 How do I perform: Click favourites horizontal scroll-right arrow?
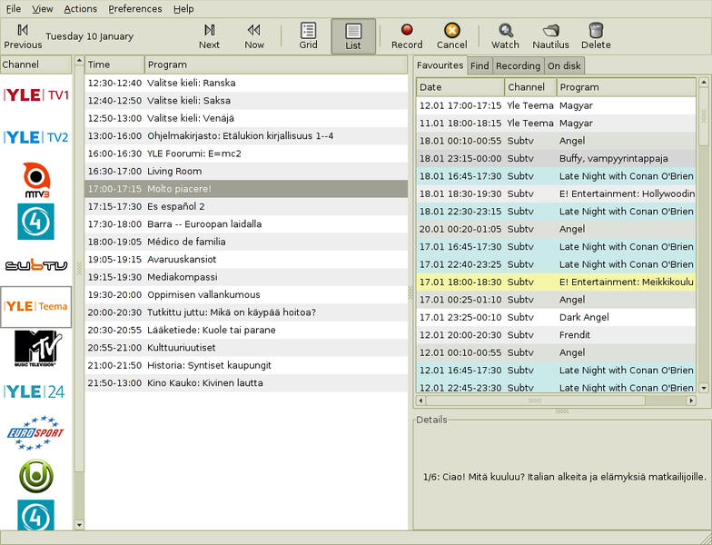click(x=691, y=401)
